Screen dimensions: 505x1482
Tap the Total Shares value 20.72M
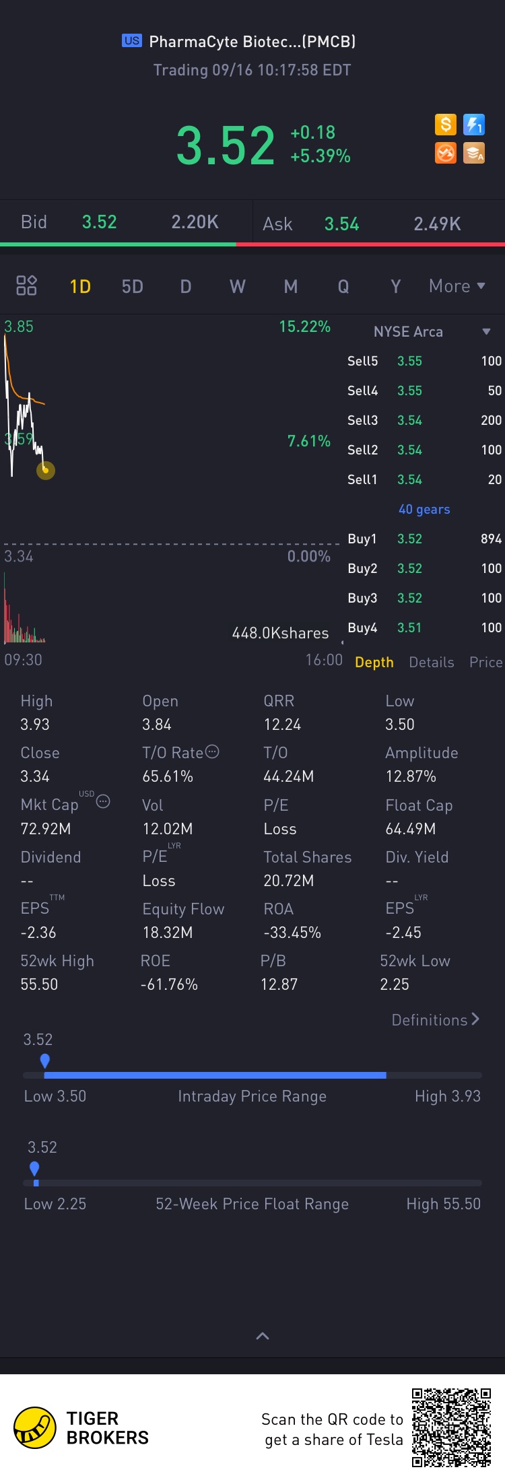pos(289,881)
